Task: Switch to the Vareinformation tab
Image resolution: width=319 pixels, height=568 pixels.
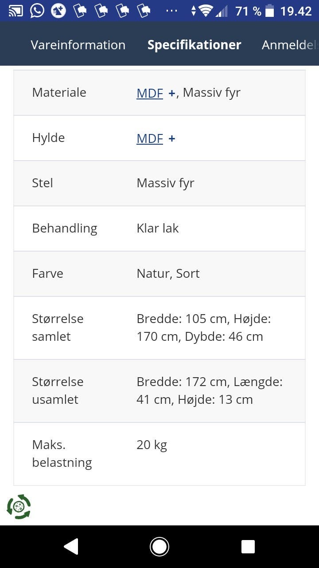Action: point(78,44)
